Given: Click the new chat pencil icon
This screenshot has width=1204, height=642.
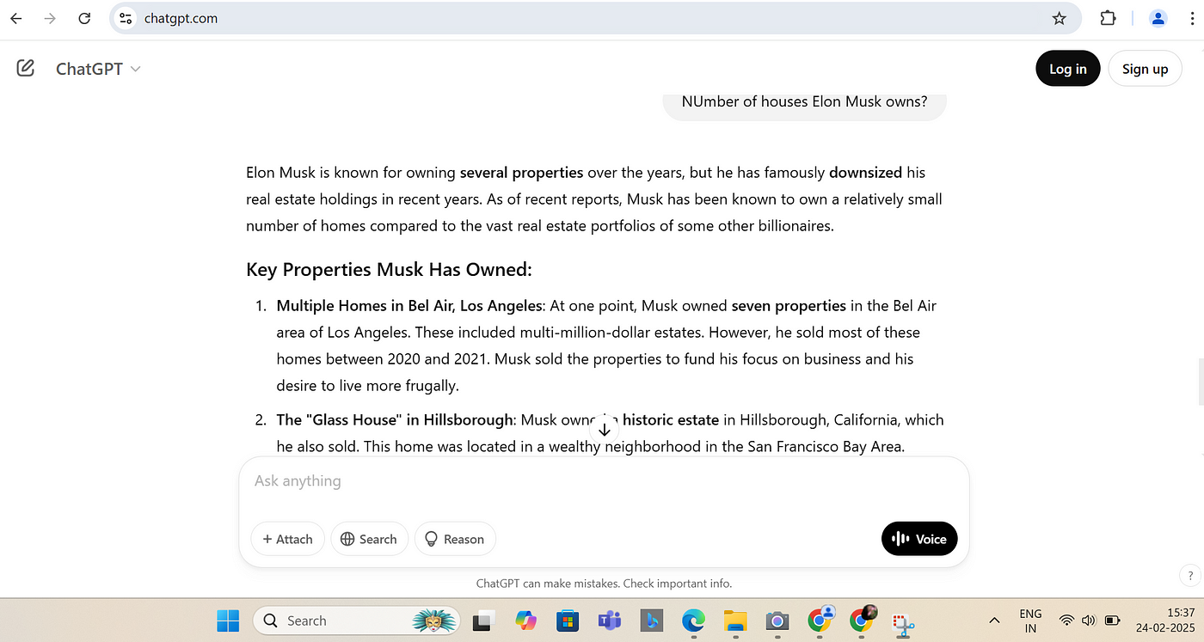Looking at the screenshot, I should coord(26,68).
